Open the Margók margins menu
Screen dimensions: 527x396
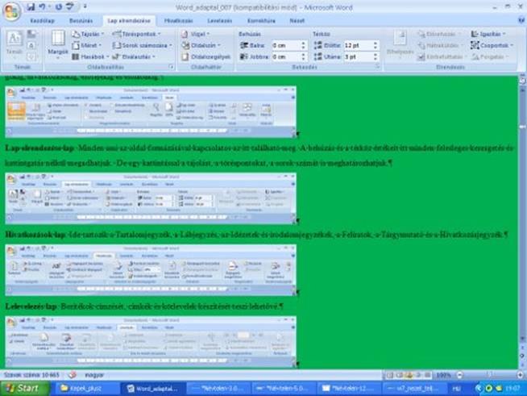click(x=58, y=45)
